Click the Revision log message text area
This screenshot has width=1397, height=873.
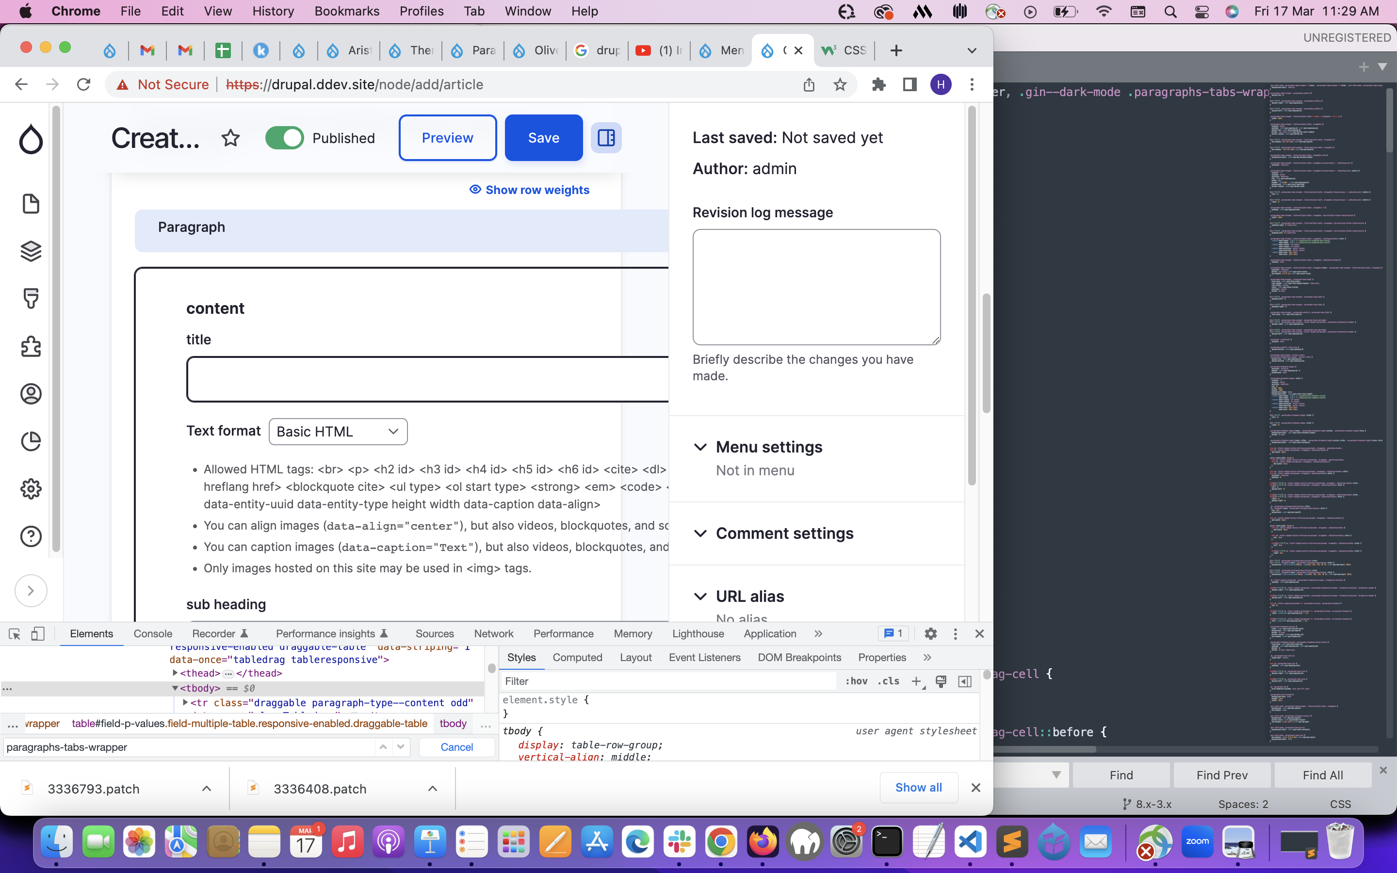click(x=816, y=287)
